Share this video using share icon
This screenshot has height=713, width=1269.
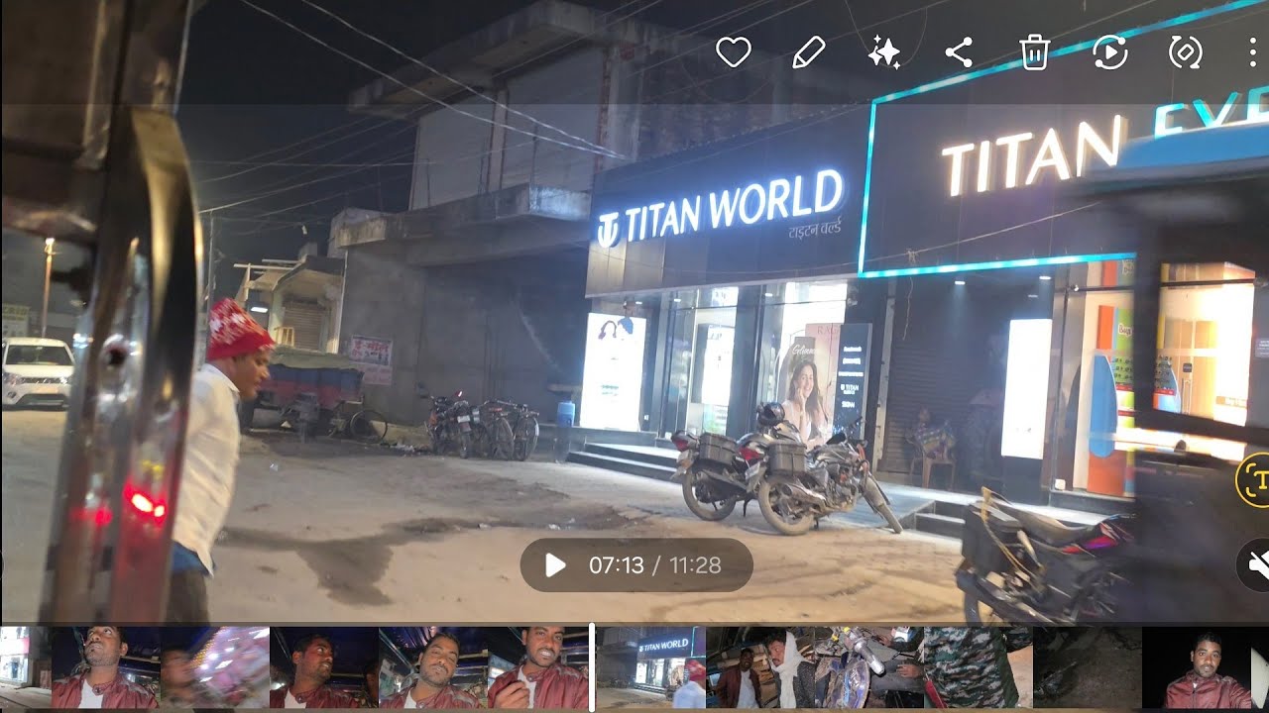959,51
